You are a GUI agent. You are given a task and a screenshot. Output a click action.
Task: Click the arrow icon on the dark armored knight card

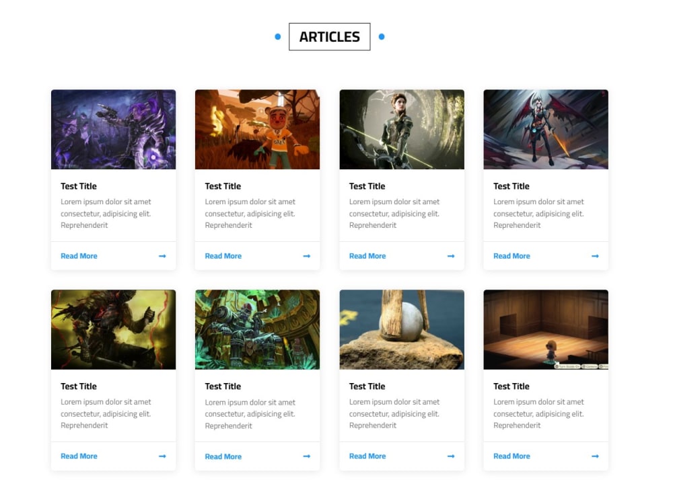162,456
